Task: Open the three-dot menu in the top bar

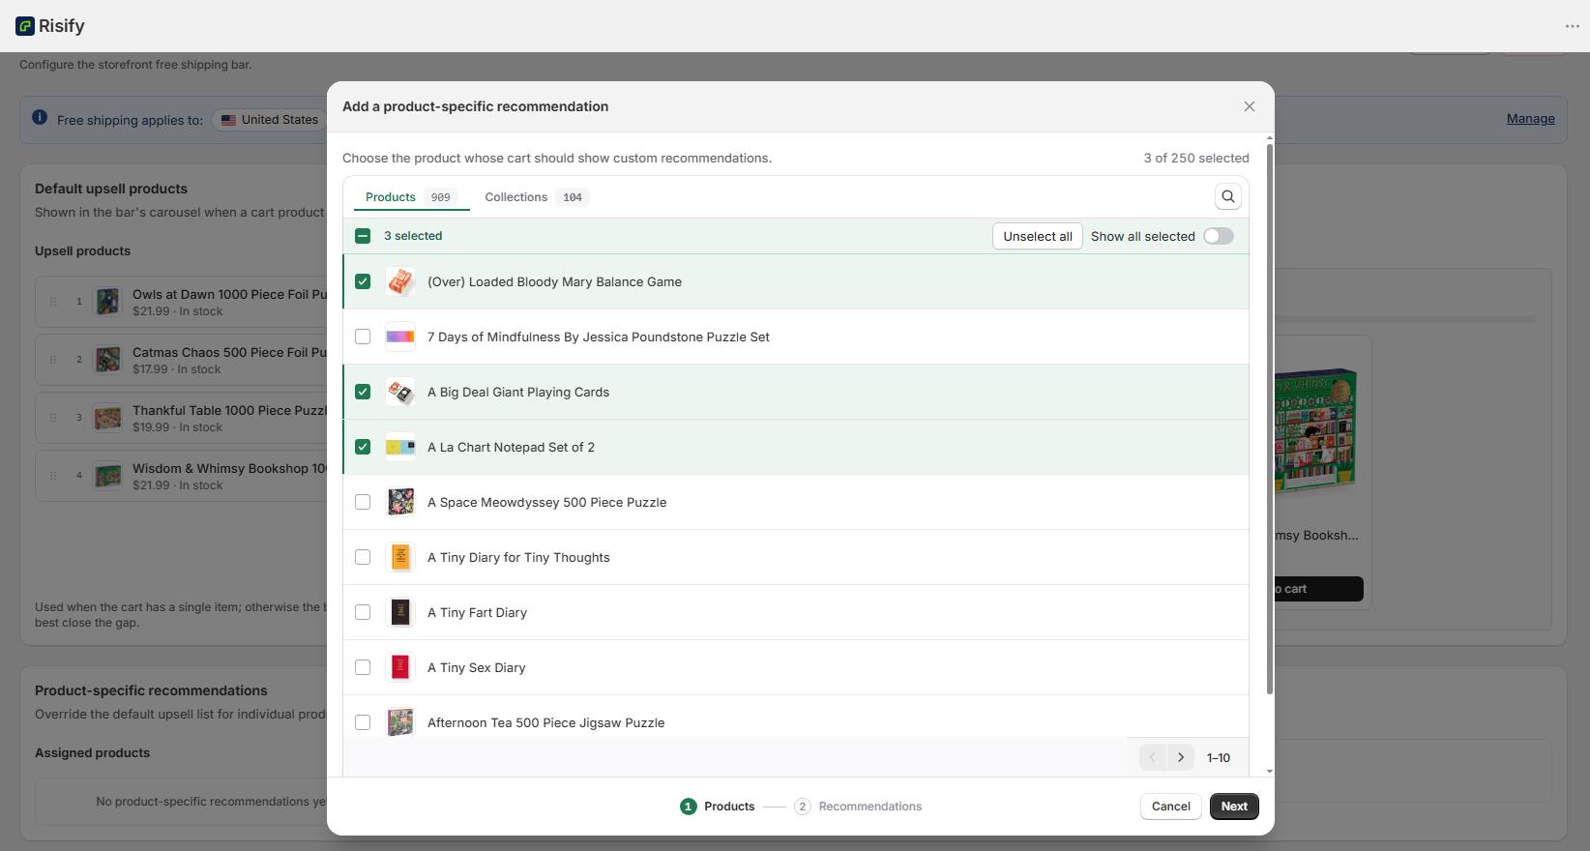Action: (x=1572, y=26)
